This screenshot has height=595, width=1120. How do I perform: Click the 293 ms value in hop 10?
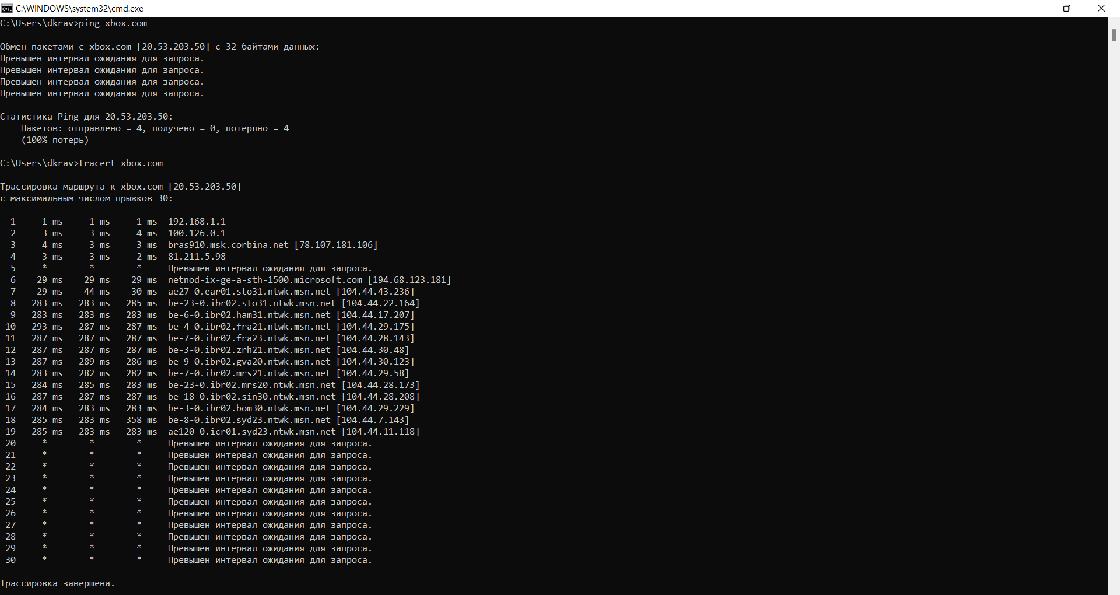(47, 327)
